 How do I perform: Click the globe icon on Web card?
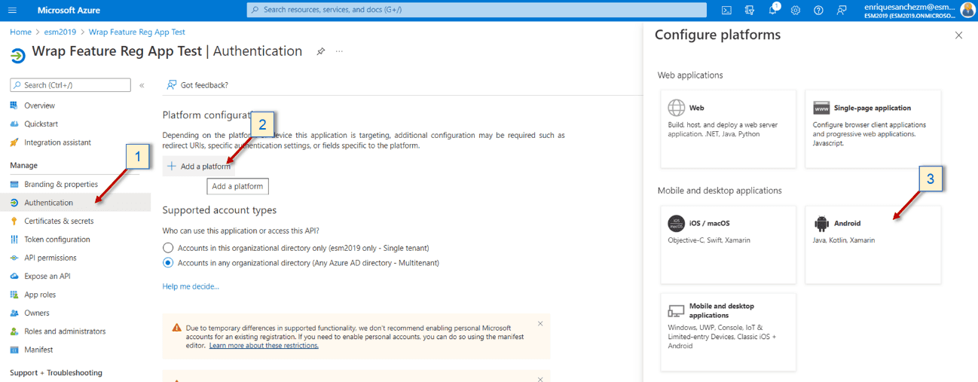[677, 108]
